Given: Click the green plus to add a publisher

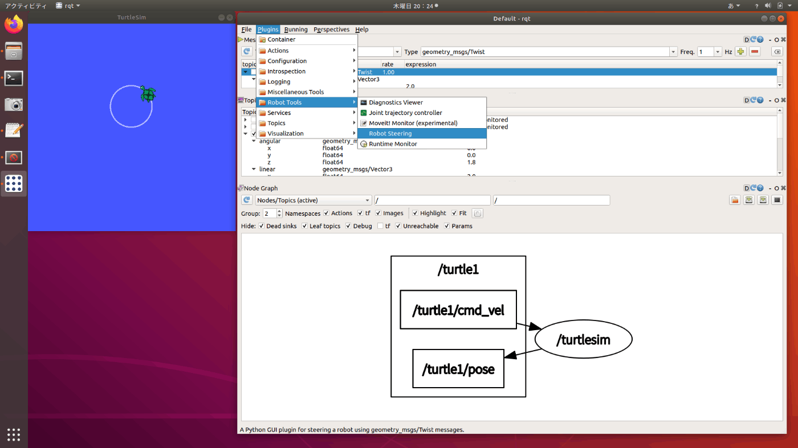Looking at the screenshot, I should [740, 52].
